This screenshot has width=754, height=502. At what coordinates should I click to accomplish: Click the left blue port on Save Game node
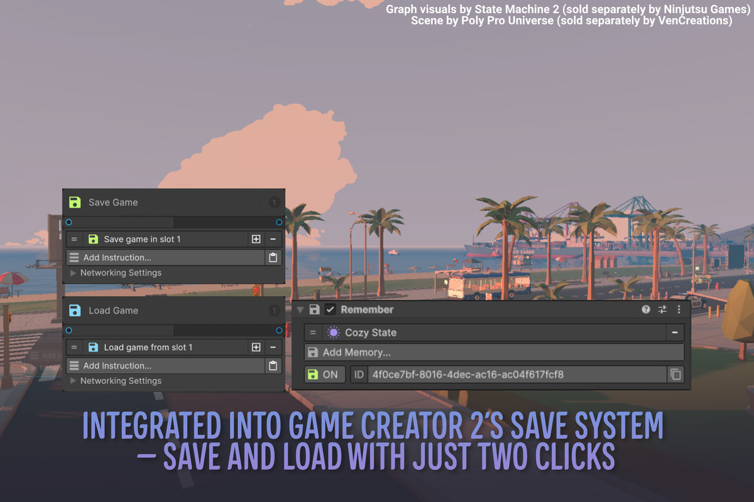(x=68, y=222)
